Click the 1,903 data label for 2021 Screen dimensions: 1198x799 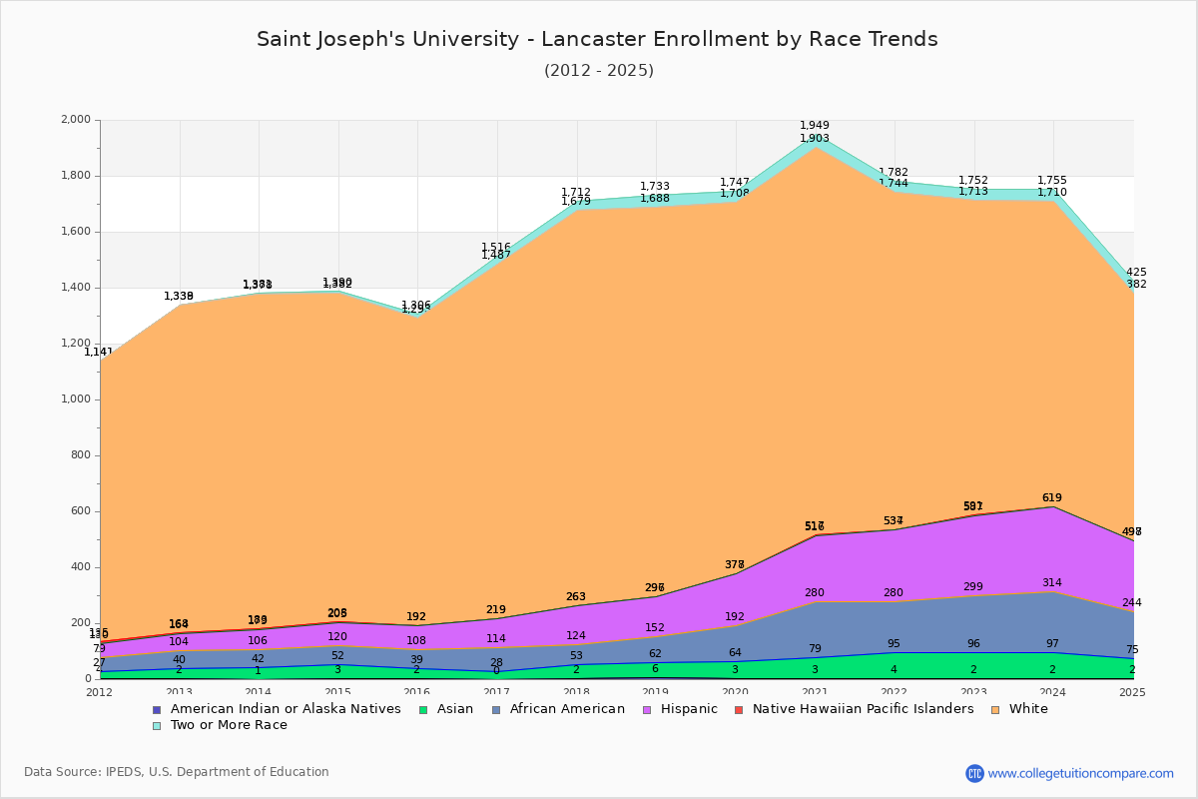click(x=815, y=139)
